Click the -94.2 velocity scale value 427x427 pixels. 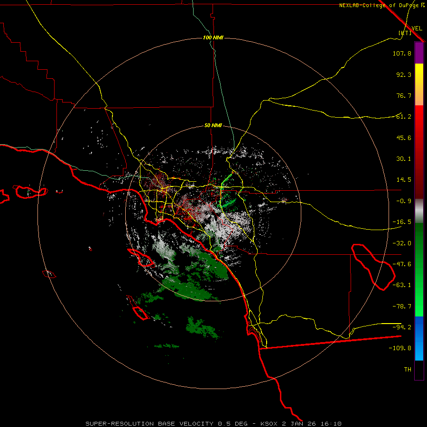click(x=402, y=327)
